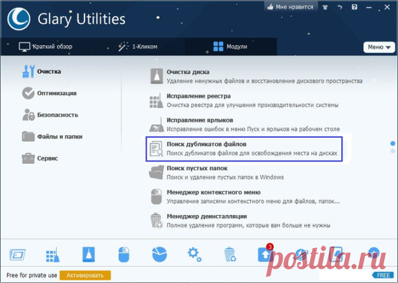Select the second page indicator dot
Viewport: 398px width, 283px height.
393,151
